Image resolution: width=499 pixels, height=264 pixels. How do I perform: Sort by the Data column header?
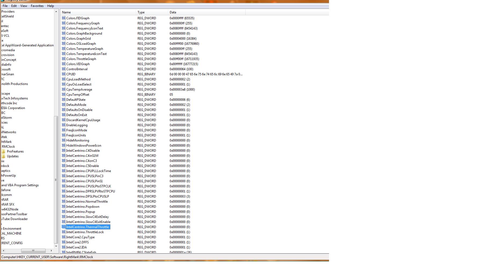coord(207,12)
